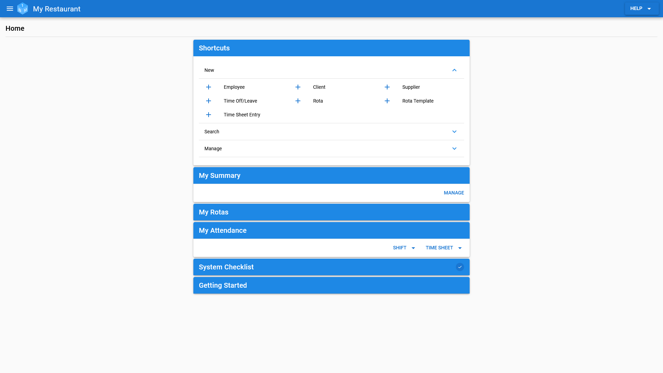Click the Time Sheet Entry shortcut icon

[x=209, y=114]
